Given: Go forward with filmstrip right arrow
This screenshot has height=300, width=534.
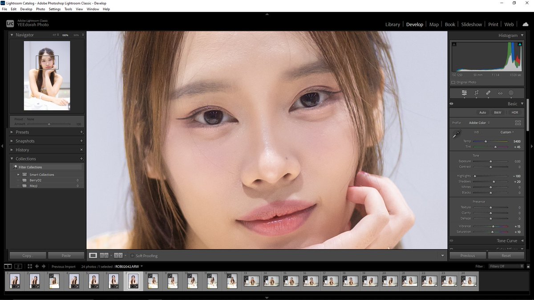Looking at the screenshot, I should pos(44,266).
